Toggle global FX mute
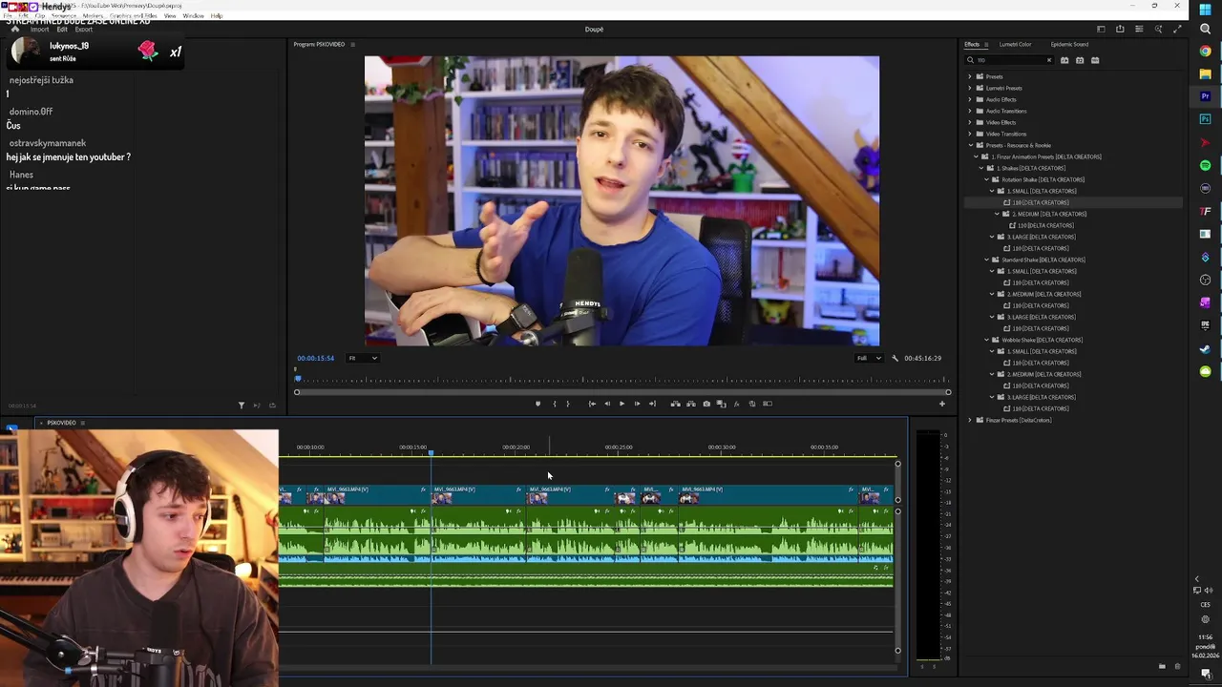Viewport: 1222px width, 687px height. [736, 404]
